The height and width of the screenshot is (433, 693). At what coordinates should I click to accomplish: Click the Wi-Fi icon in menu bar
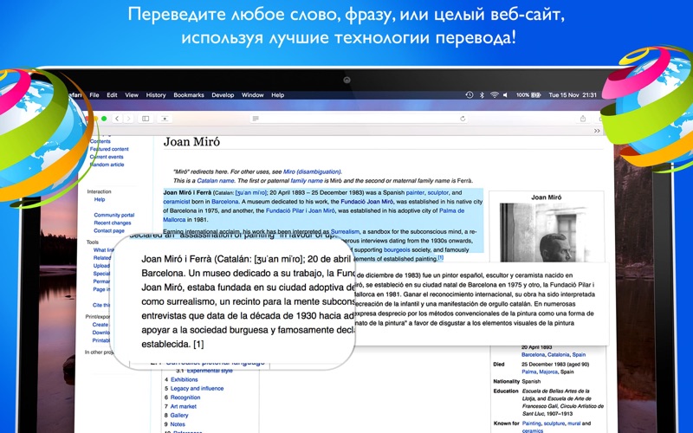click(494, 95)
